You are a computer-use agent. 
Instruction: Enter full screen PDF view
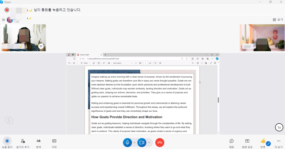[x=211, y=63]
